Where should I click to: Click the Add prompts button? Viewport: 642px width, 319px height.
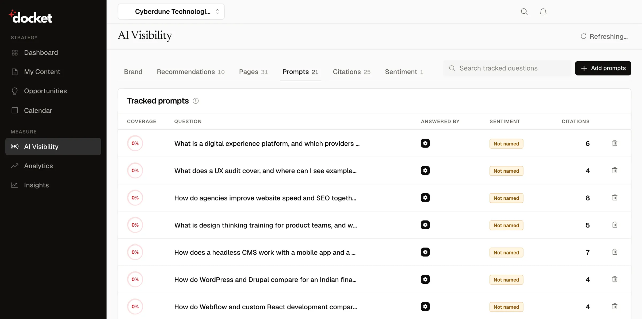[603, 68]
